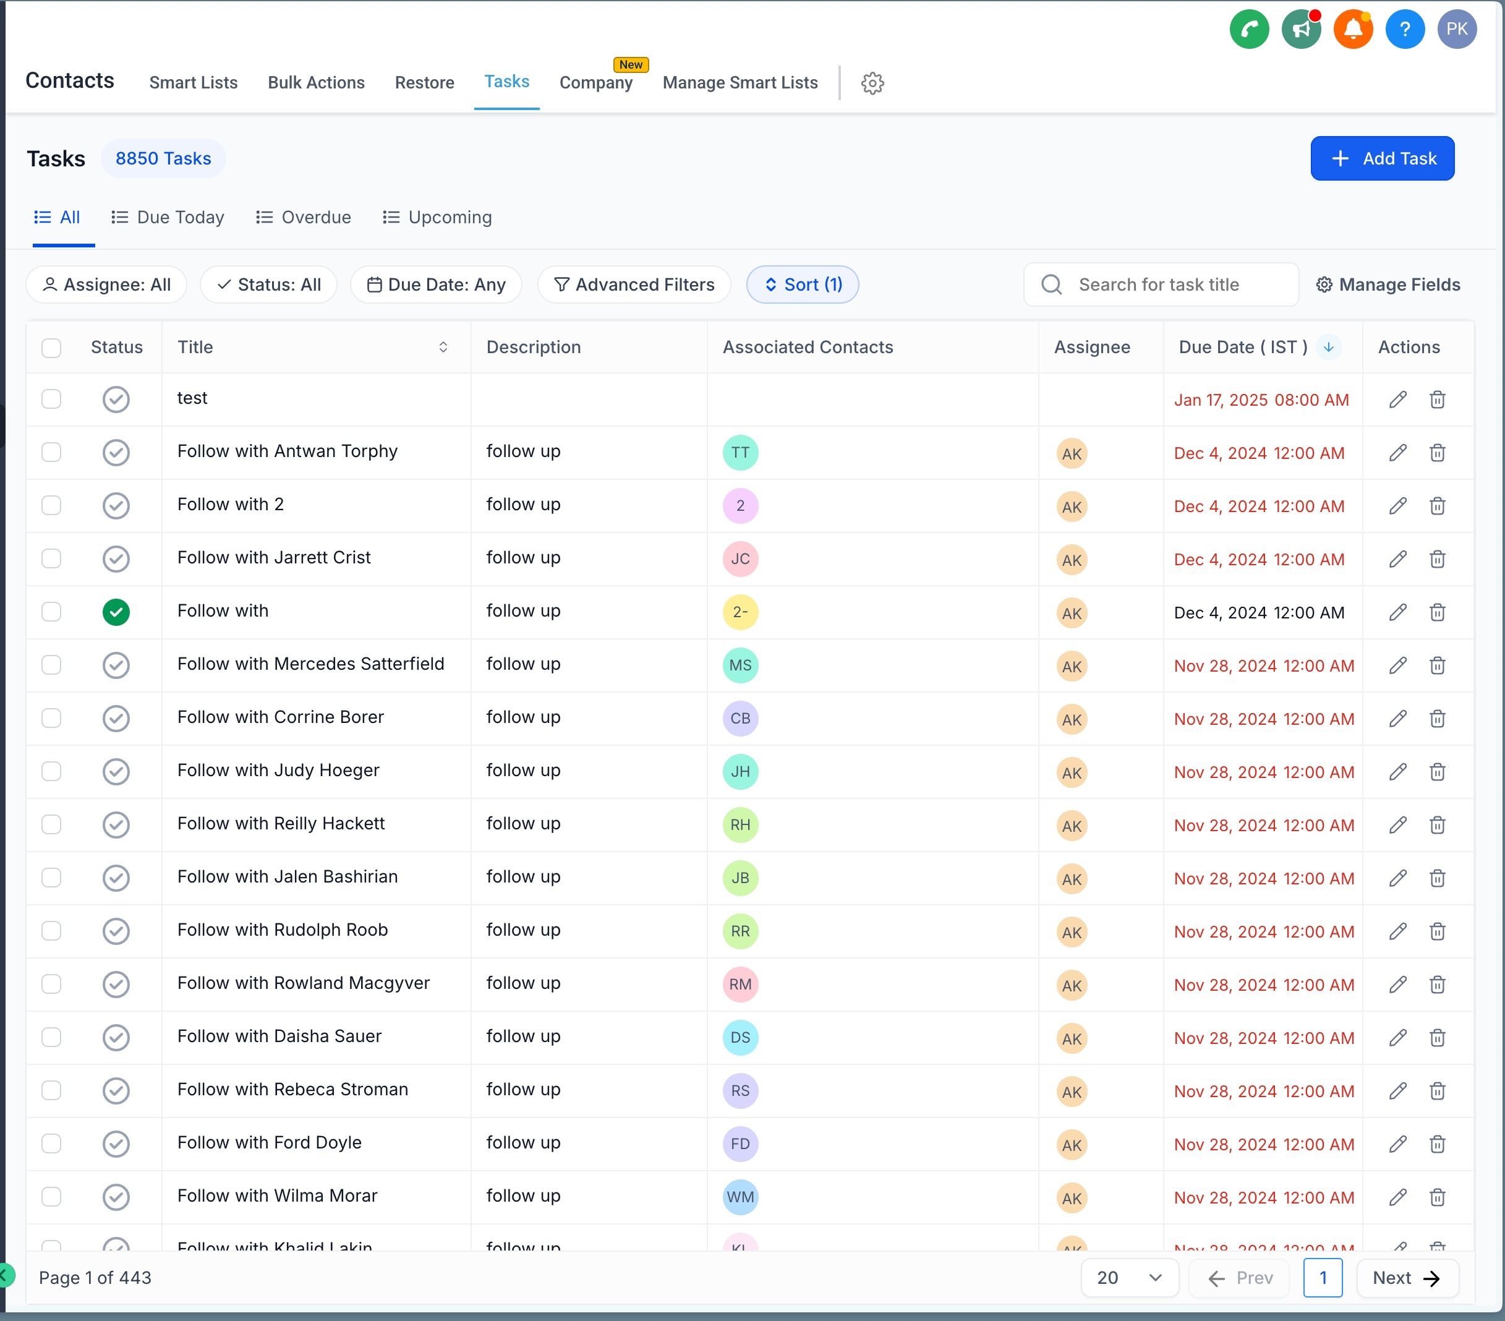Select all tasks with header checkbox
This screenshot has width=1505, height=1321.
pyautogui.click(x=51, y=348)
